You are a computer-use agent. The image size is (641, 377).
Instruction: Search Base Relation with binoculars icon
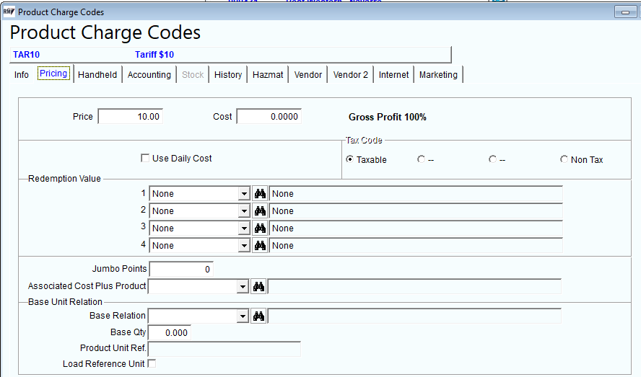point(258,316)
